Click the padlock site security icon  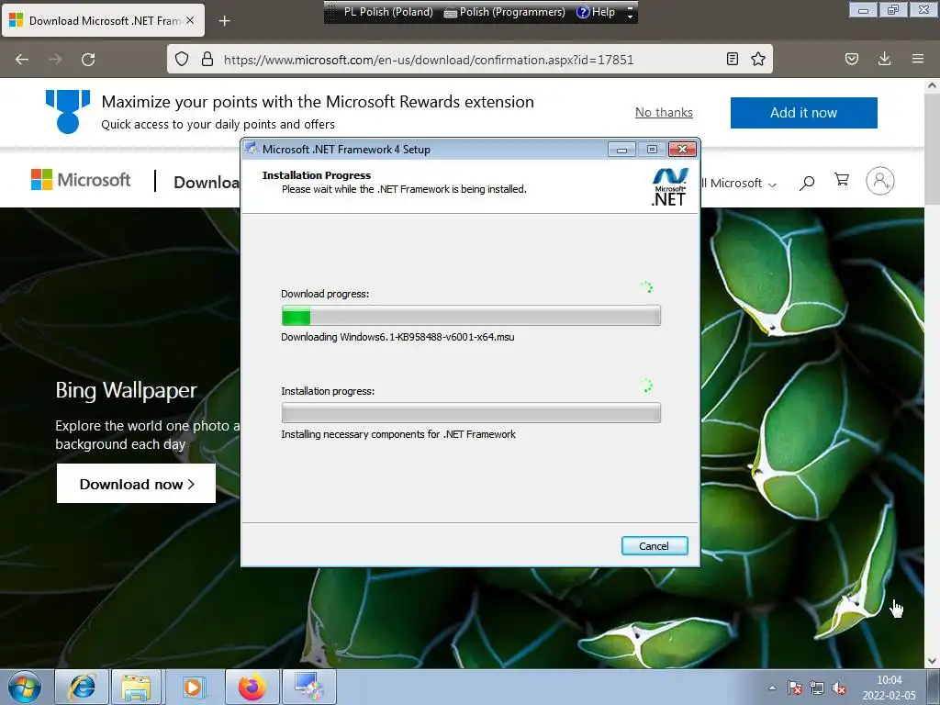click(x=207, y=59)
